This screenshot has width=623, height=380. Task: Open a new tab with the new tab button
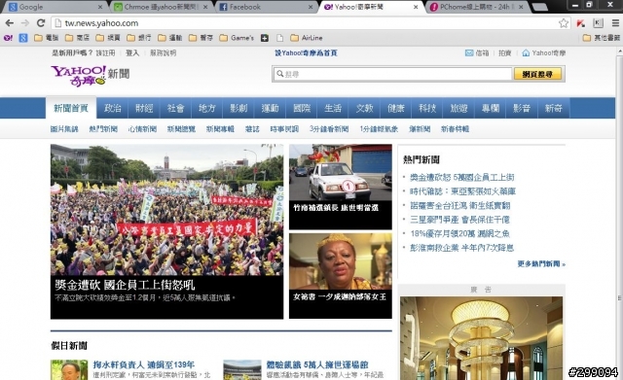pyautogui.click(x=539, y=7)
